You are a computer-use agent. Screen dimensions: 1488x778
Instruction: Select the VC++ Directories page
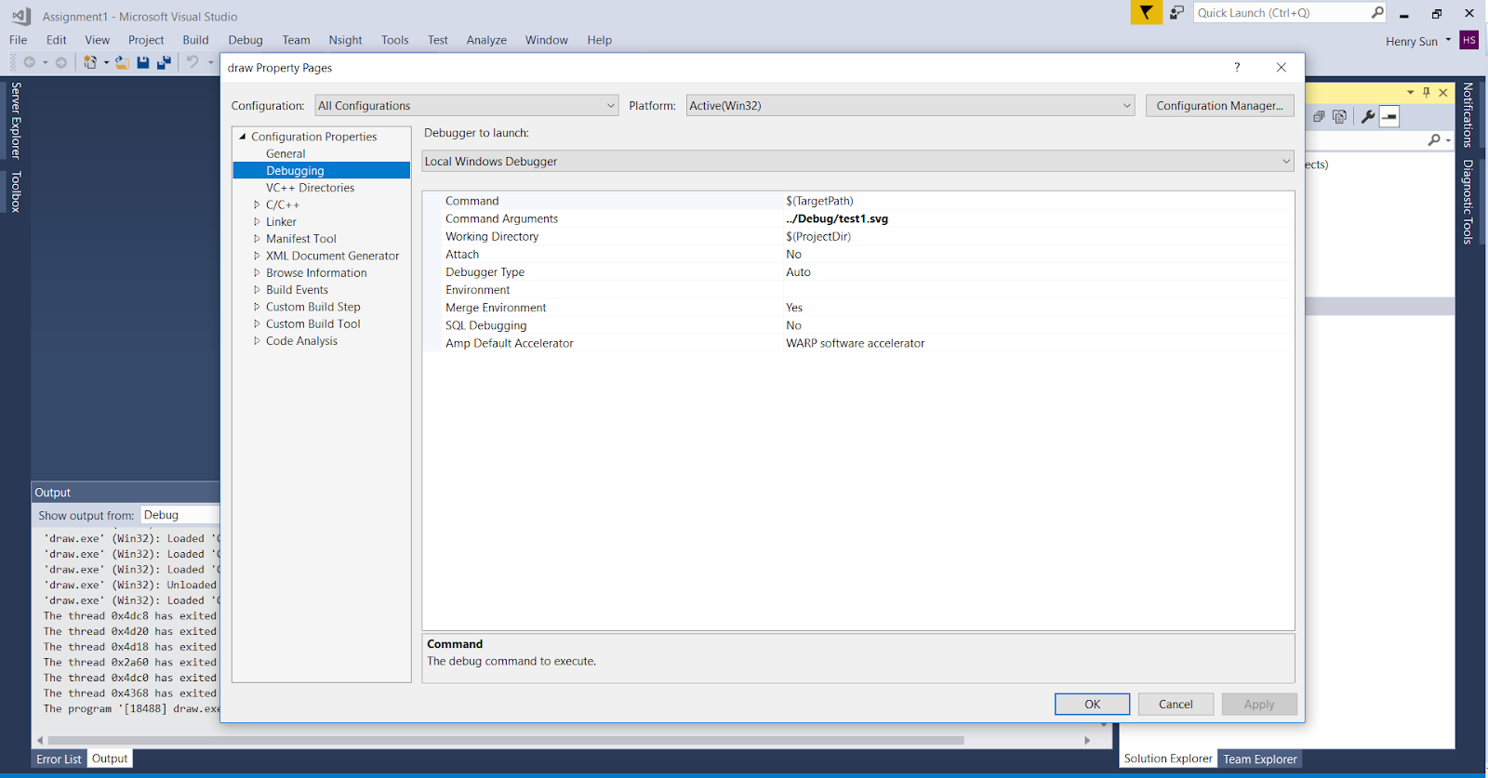(310, 187)
